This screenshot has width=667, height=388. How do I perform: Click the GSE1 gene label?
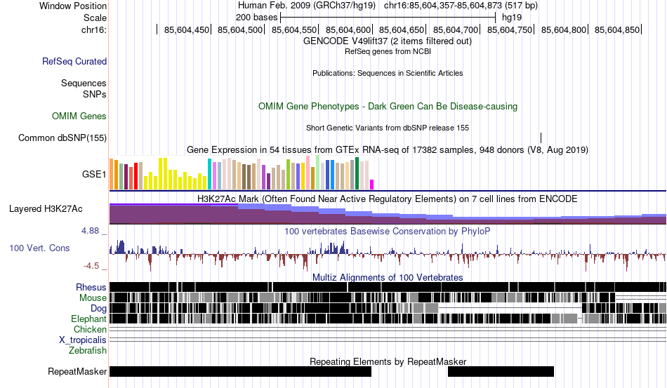pyautogui.click(x=94, y=174)
